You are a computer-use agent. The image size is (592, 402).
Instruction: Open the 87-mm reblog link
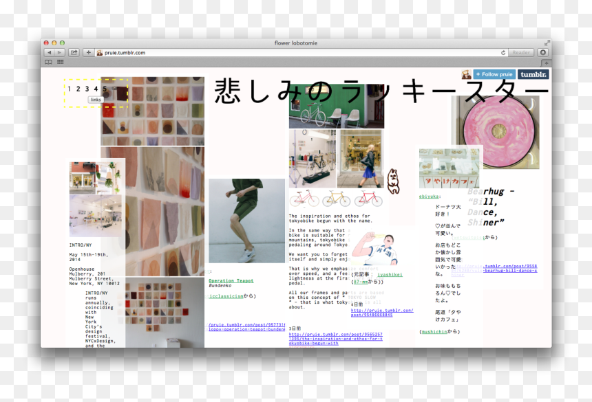(361, 282)
